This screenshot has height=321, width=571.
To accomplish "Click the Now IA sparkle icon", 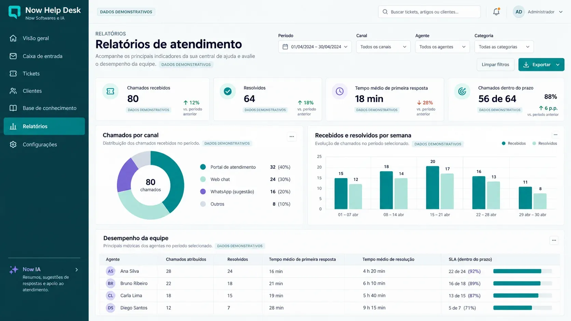I will (x=14, y=270).
